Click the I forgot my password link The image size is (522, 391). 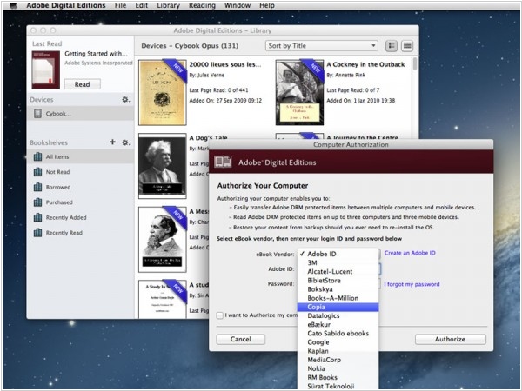412,283
